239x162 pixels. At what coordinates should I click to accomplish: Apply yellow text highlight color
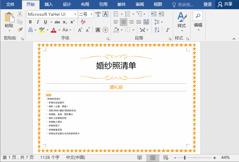[42, 30]
